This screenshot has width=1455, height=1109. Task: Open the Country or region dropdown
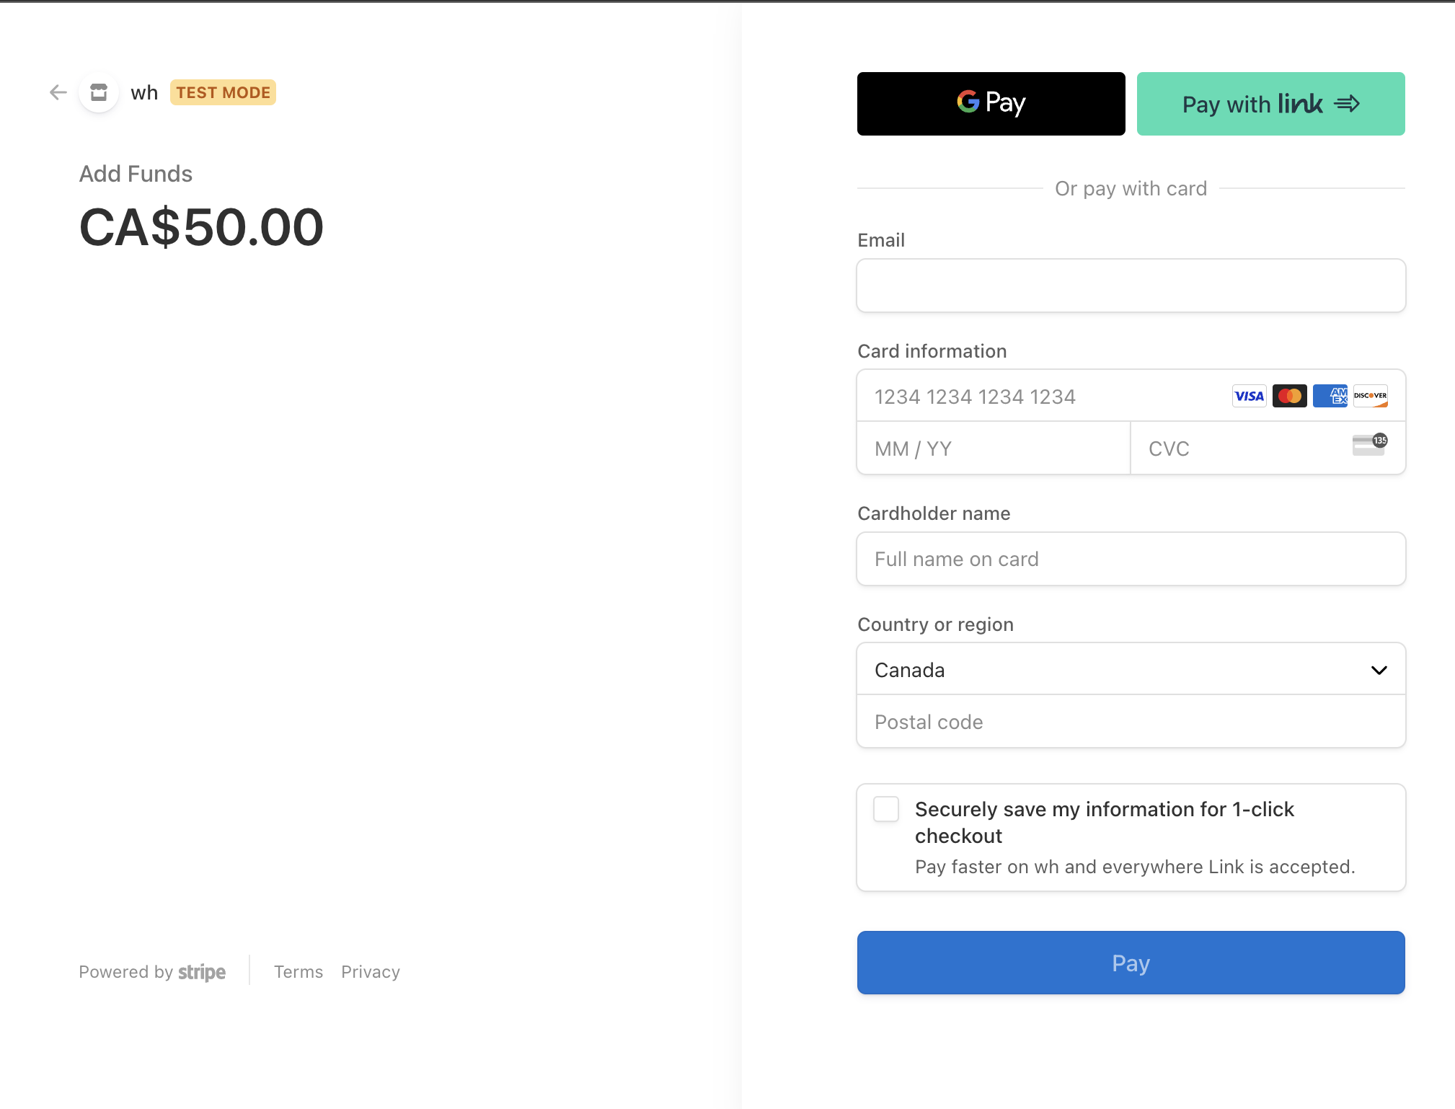pyautogui.click(x=1131, y=670)
